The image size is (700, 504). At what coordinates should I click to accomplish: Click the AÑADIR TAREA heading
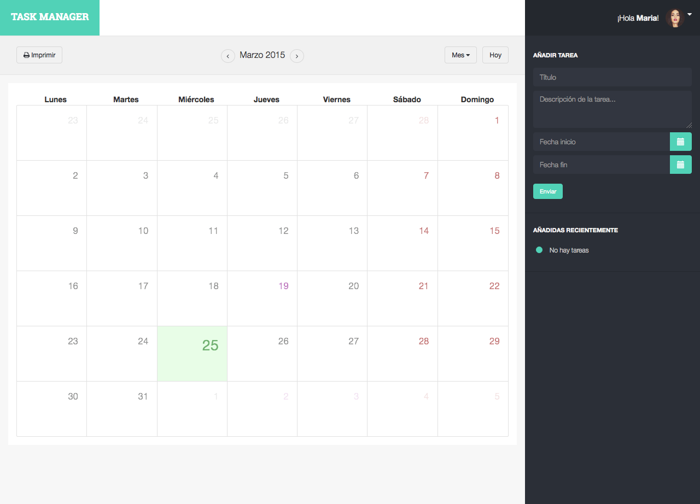coord(556,55)
